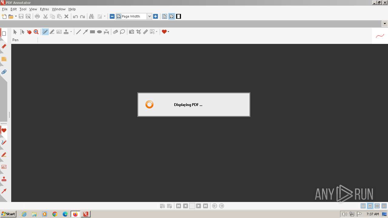Toggle the fit page width button
388x218 pixels.
pyautogui.click(x=172, y=16)
